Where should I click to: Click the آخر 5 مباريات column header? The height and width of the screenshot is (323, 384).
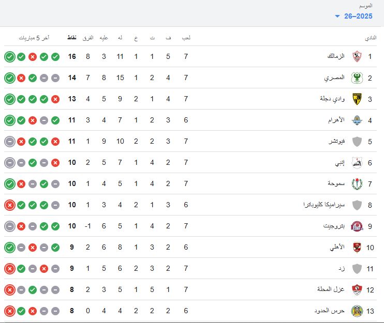(34, 38)
